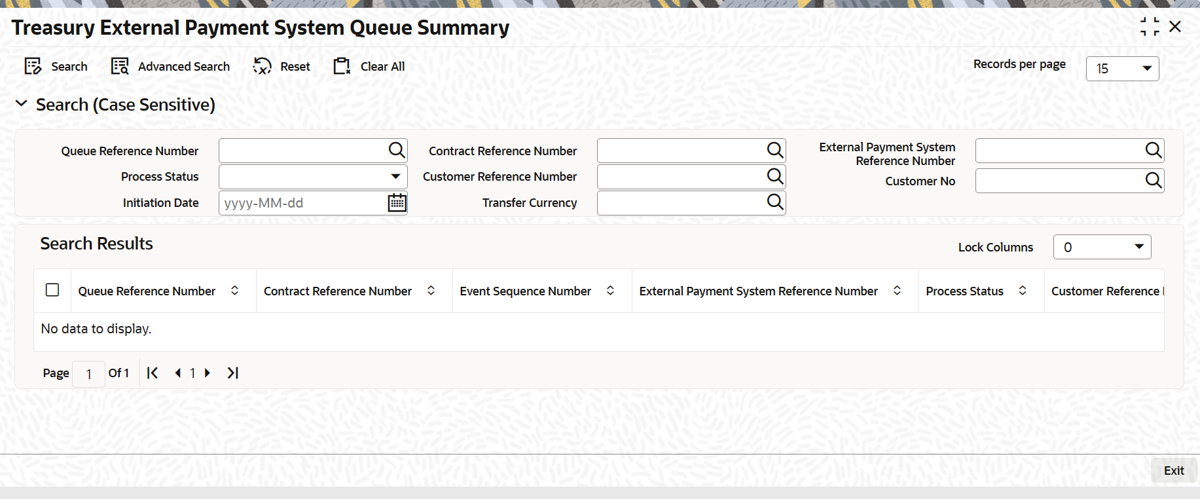Go to next page of results
The image size is (1200, 499).
[x=208, y=373]
